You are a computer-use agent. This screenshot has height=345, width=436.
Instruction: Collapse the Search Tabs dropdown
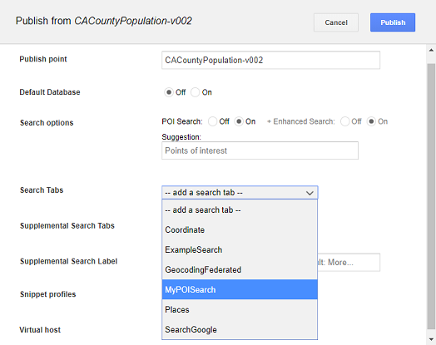pos(240,193)
